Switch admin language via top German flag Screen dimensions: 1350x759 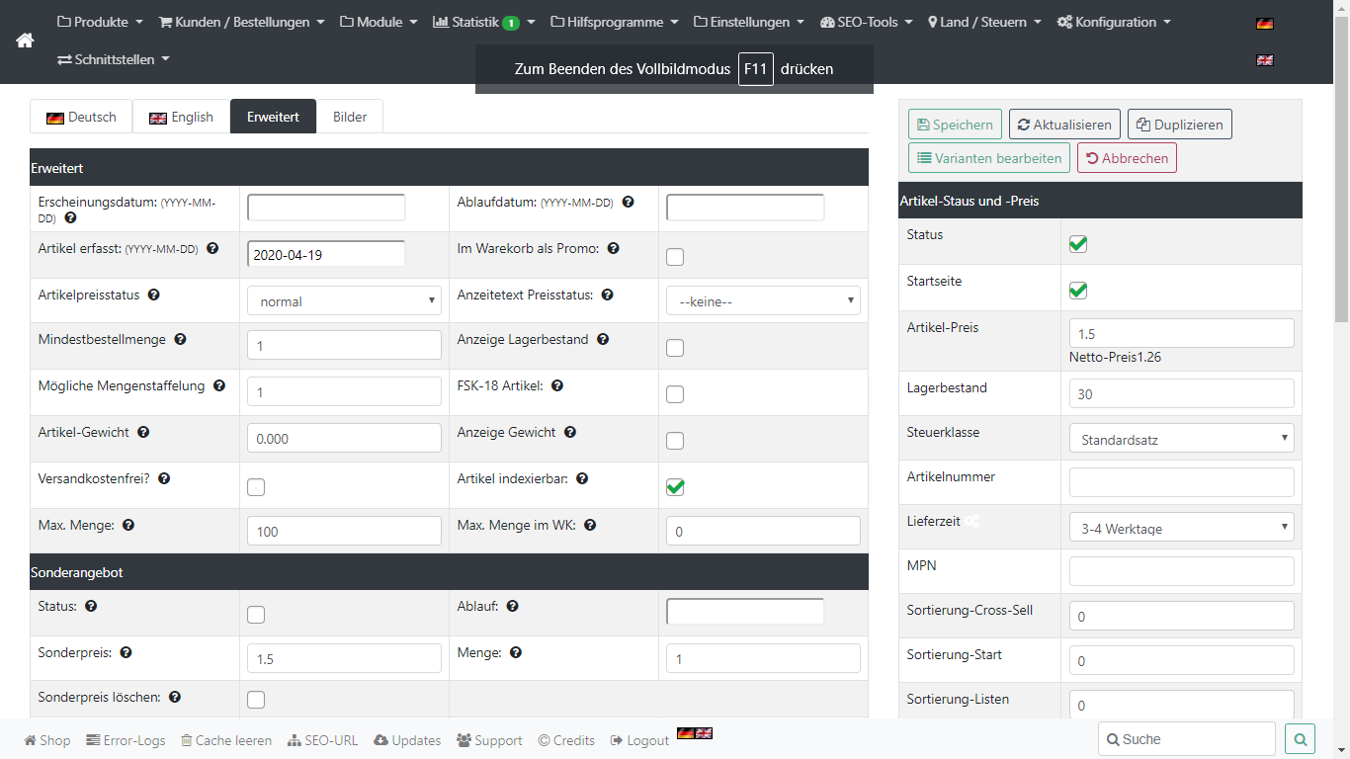[1264, 23]
